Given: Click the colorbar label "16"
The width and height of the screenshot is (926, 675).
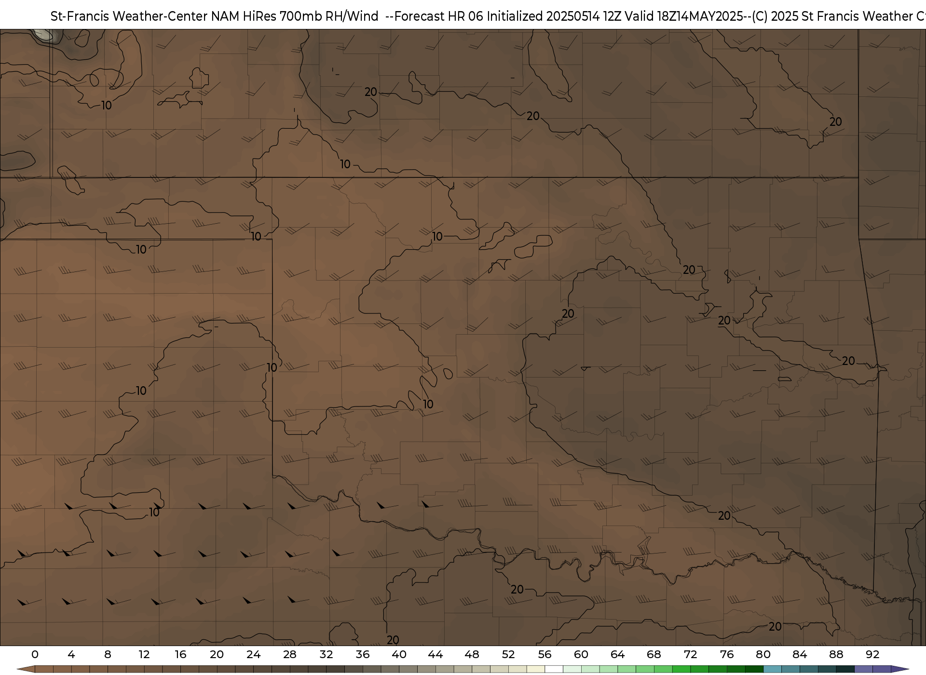Looking at the screenshot, I should tap(180, 654).
